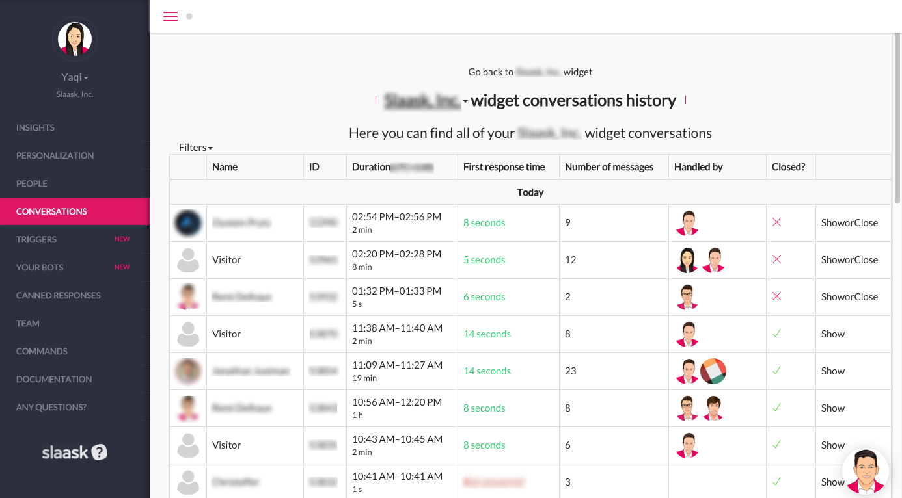Click visitor avatar in 11:38 AM row
This screenshot has width=902, height=498.
(x=188, y=334)
